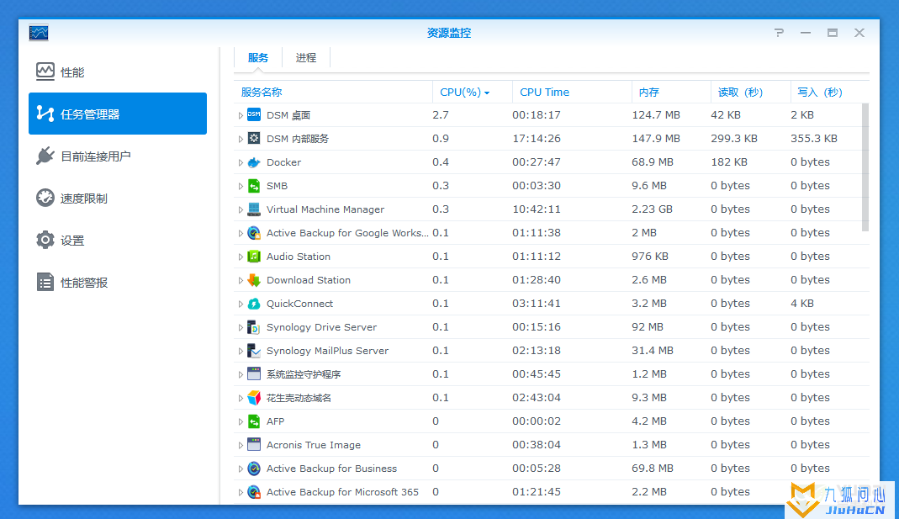
Task: Click Active Backup for Google Workspace icon
Action: tap(254, 233)
